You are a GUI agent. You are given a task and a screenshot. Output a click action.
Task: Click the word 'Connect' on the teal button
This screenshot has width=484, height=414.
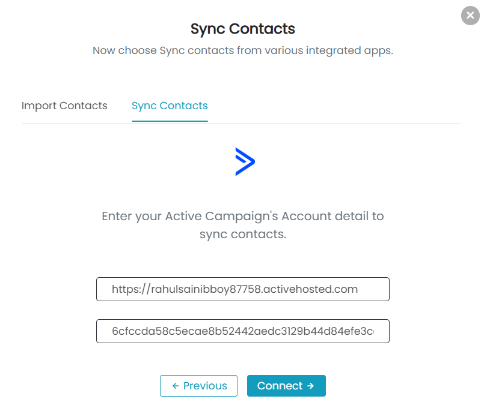click(x=280, y=386)
